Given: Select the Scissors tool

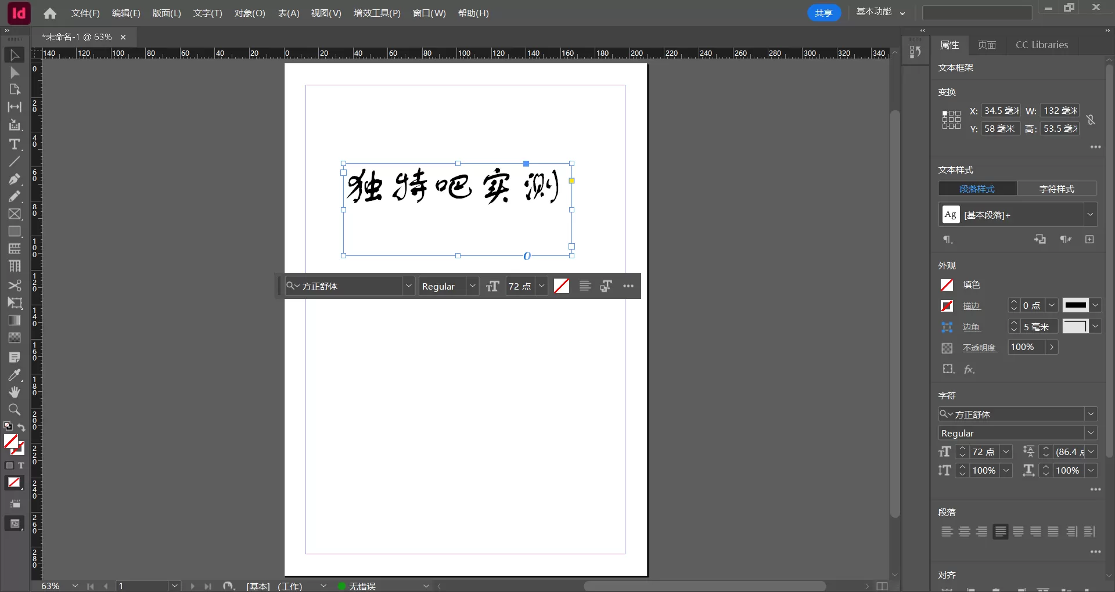Looking at the screenshot, I should click(x=14, y=286).
